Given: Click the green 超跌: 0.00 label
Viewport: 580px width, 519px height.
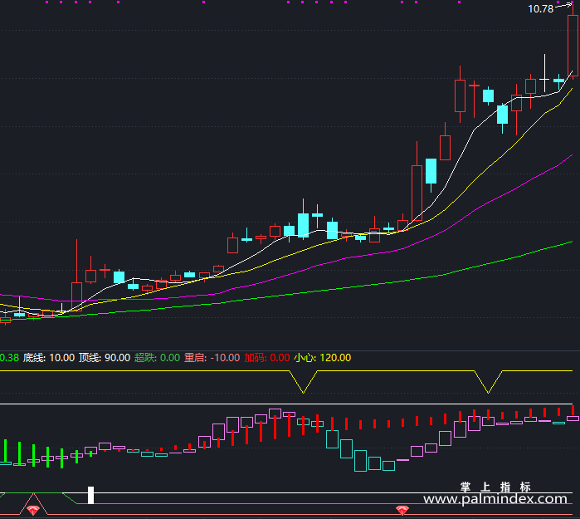Looking at the screenshot, I should [x=157, y=358].
